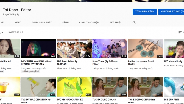184x104 pixels.
Task: Open YOUTUBE STUDIO button
Action: pyautogui.click(x=171, y=12)
